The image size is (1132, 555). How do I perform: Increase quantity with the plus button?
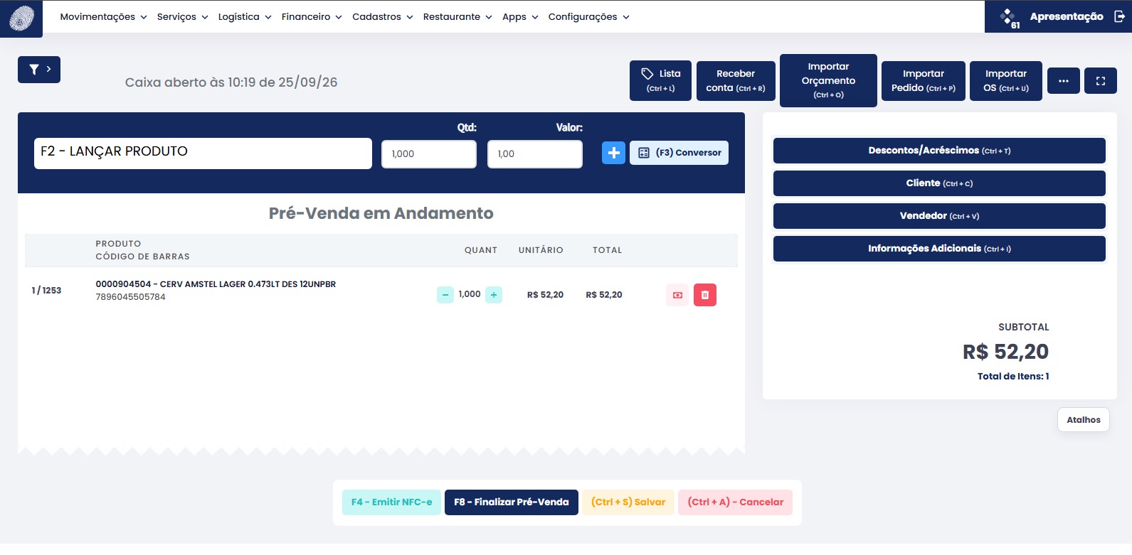pyautogui.click(x=494, y=295)
